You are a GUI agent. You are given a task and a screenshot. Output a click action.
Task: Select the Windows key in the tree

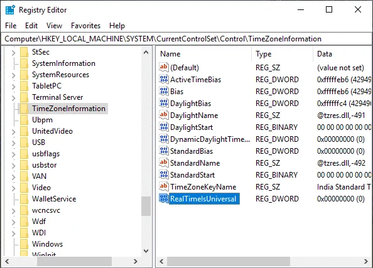(47, 244)
